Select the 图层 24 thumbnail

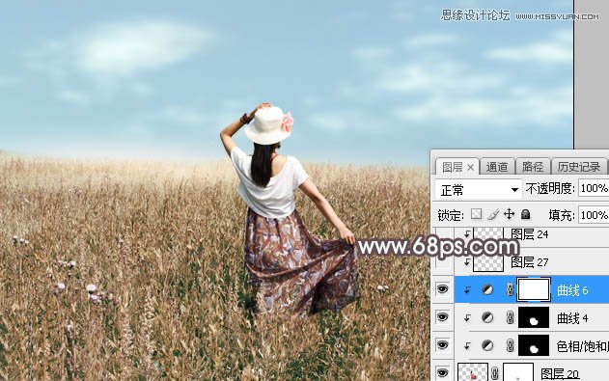[x=488, y=234]
